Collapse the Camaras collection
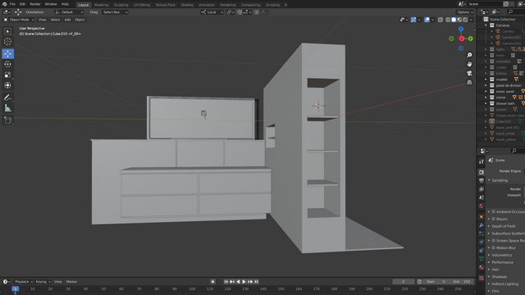 486,25
